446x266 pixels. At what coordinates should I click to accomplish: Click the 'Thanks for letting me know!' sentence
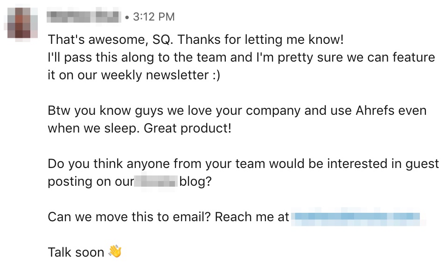[x=261, y=40]
